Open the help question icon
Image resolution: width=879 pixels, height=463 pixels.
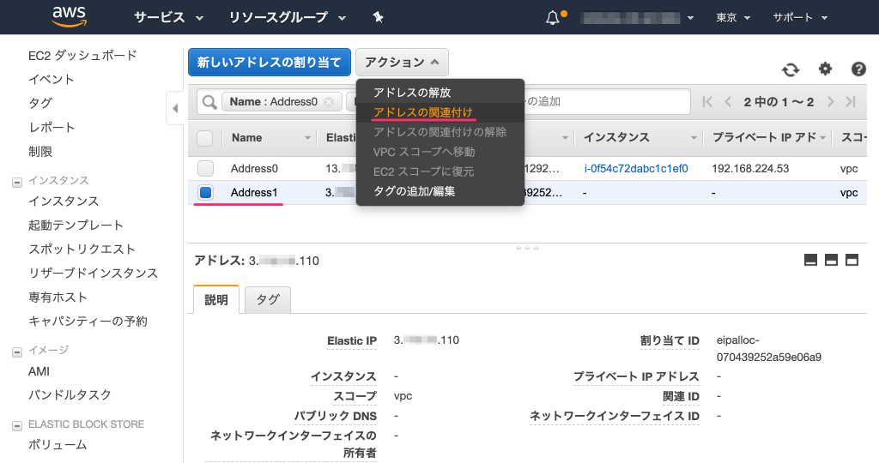(x=858, y=69)
